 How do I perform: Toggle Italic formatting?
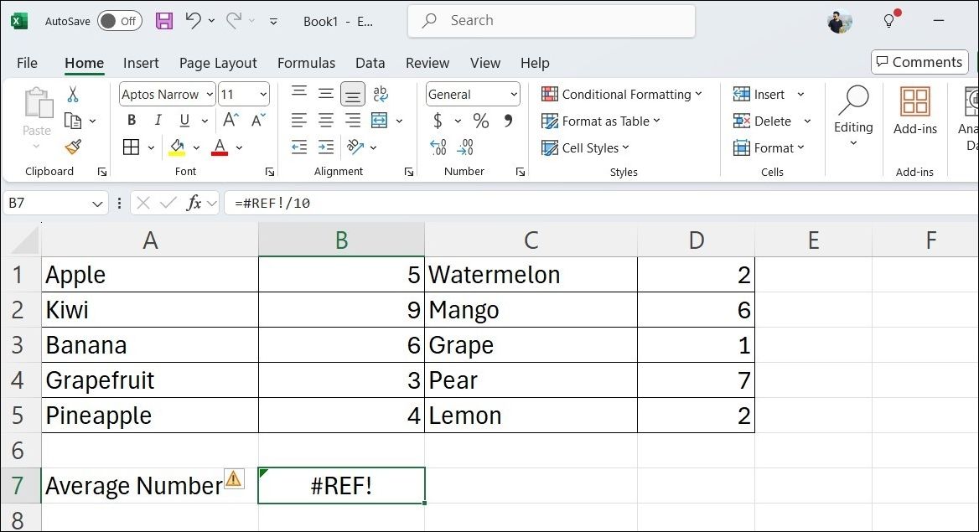[158, 121]
